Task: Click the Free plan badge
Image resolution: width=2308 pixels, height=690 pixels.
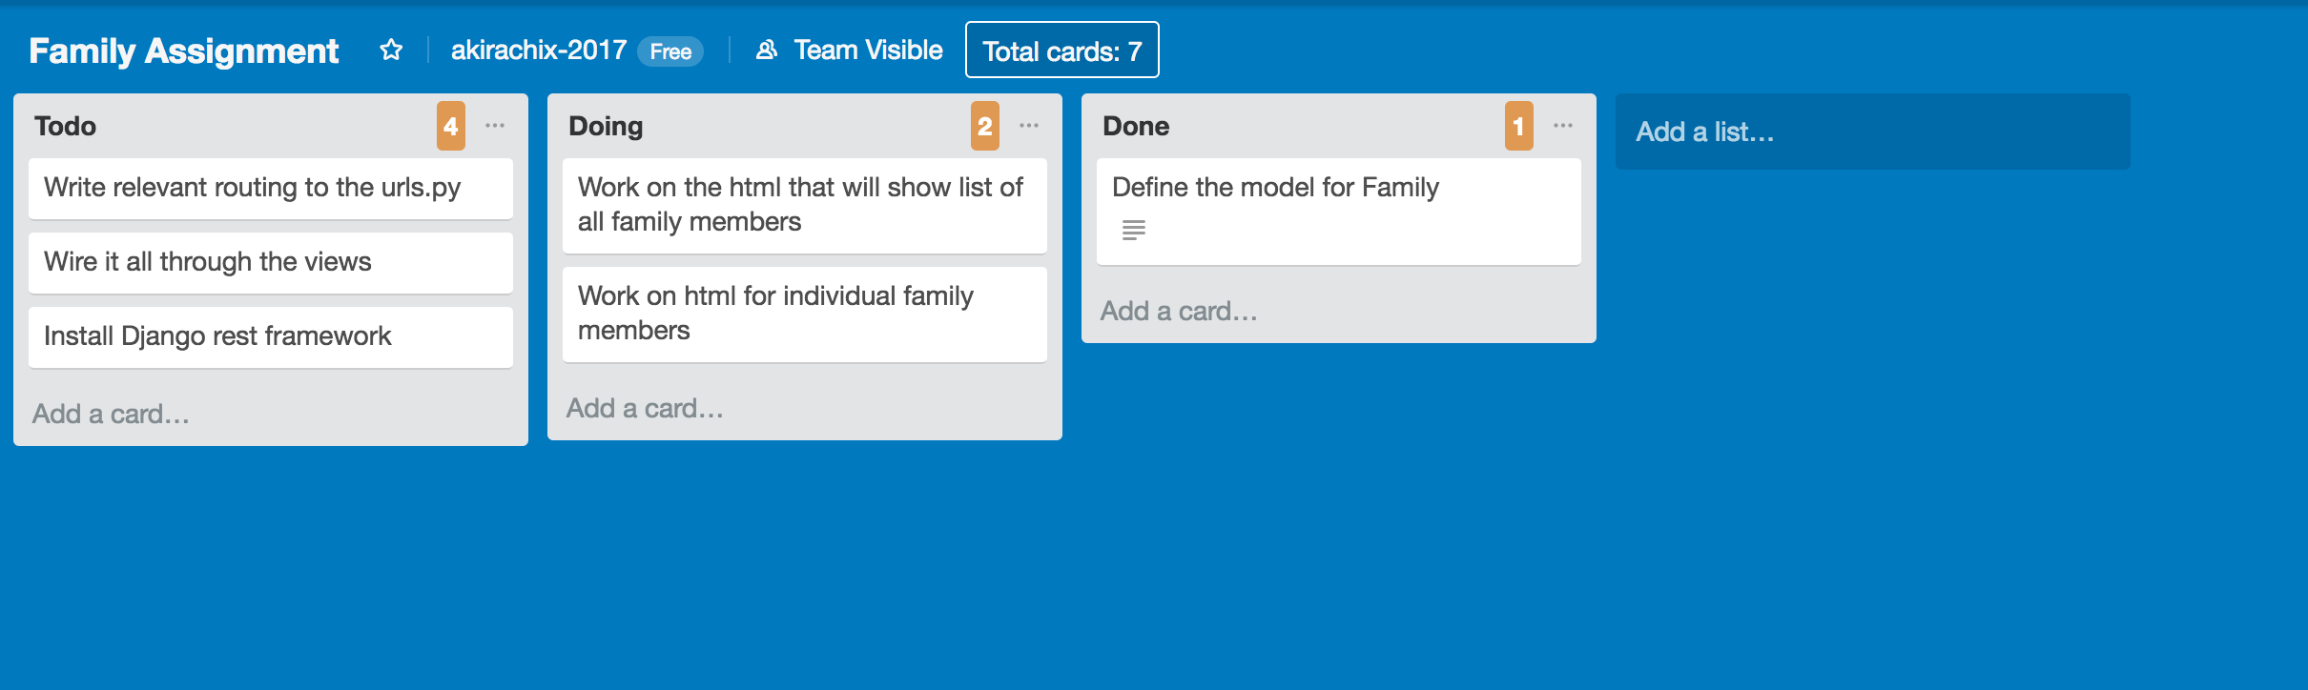Action: pos(670,51)
